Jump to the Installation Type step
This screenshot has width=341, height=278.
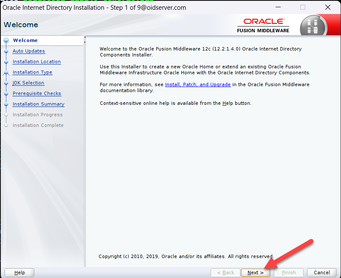pos(32,72)
